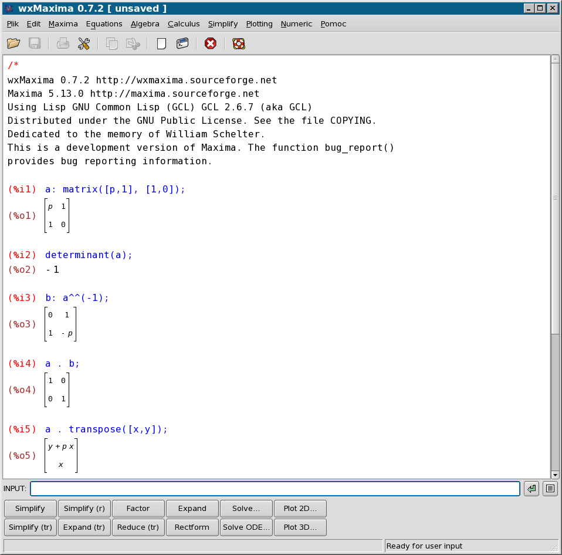Image resolution: width=562 pixels, height=555 pixels.
Task: Open help with the lifebuoy icon
Action: coord(238,43)
